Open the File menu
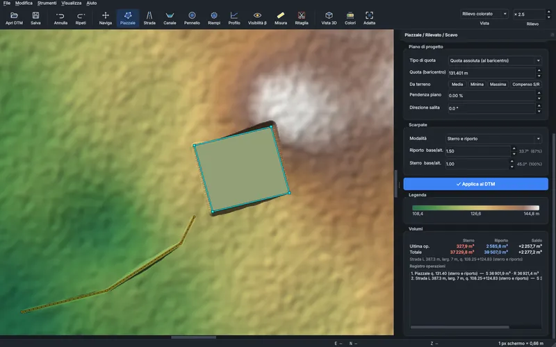 (x=7, y=3)
